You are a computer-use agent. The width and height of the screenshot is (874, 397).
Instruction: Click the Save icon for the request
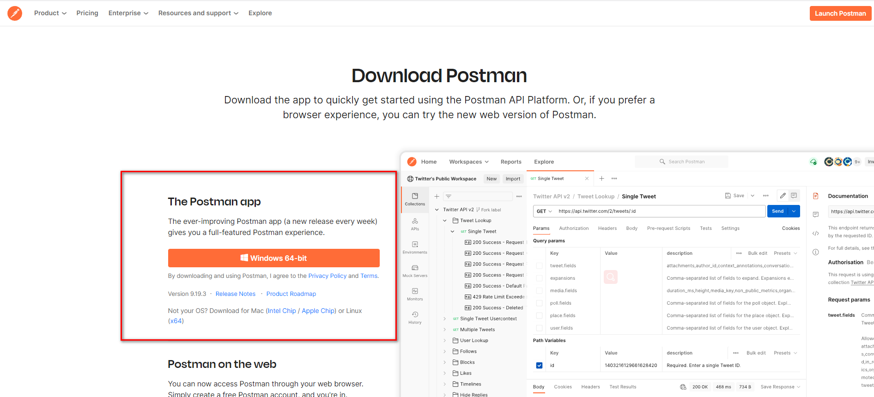[728, 196]
